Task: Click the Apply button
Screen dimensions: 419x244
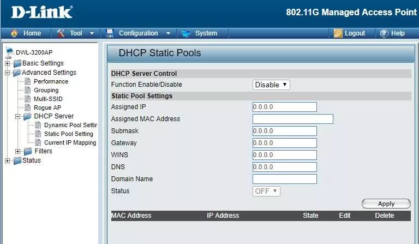Action: click(386, 204)
